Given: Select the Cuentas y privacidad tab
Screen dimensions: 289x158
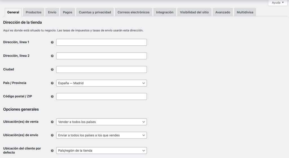Looking at the screenshot, I should [x=95, y=12].
